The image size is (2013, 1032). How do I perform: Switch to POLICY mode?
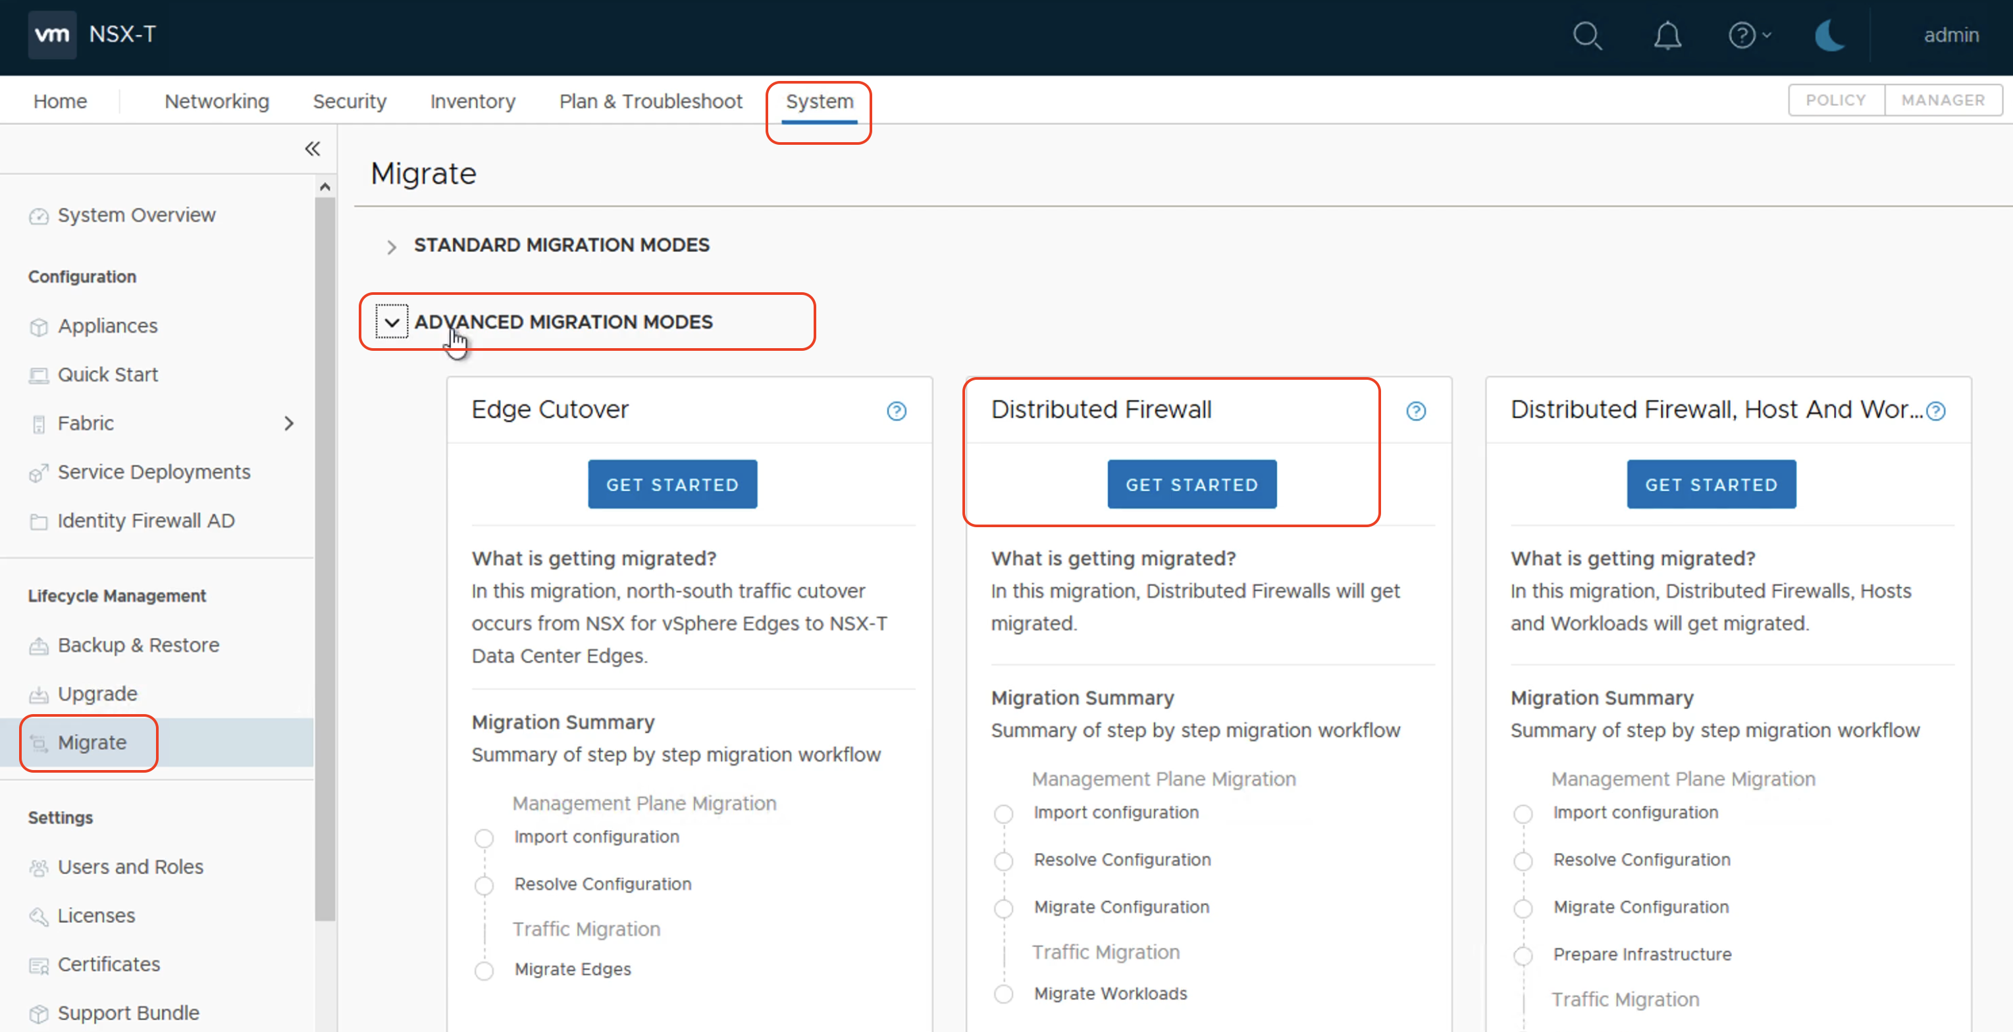coord(1836,100)
